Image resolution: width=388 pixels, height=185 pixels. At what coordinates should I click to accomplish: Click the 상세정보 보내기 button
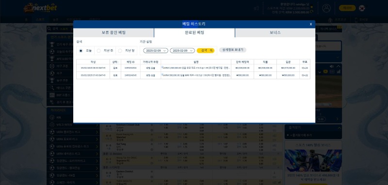click(x=233, y=50)
